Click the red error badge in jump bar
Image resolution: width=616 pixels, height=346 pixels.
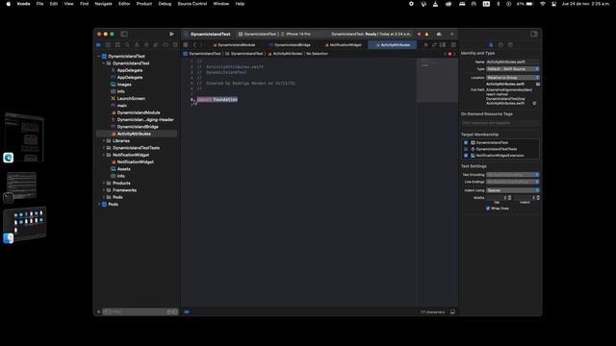tap(449, 54)
